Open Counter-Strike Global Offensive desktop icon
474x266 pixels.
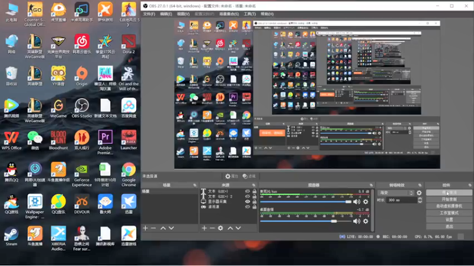[35, 14]
